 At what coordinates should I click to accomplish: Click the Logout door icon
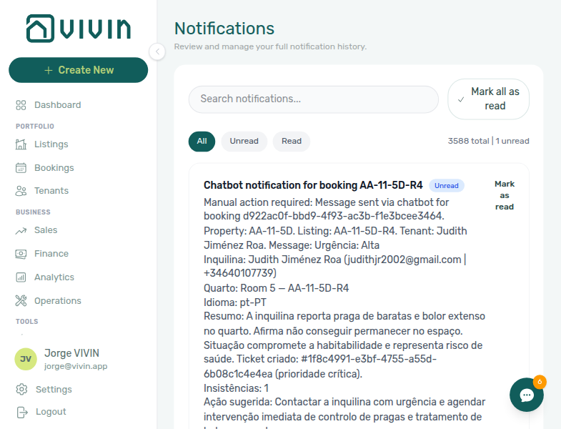tap(22, 412)
